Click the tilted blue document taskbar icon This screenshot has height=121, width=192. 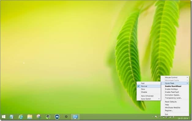click(11, 117)
